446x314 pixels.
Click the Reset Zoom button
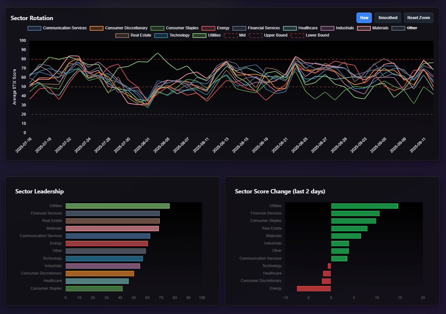(x=418, y=18)
